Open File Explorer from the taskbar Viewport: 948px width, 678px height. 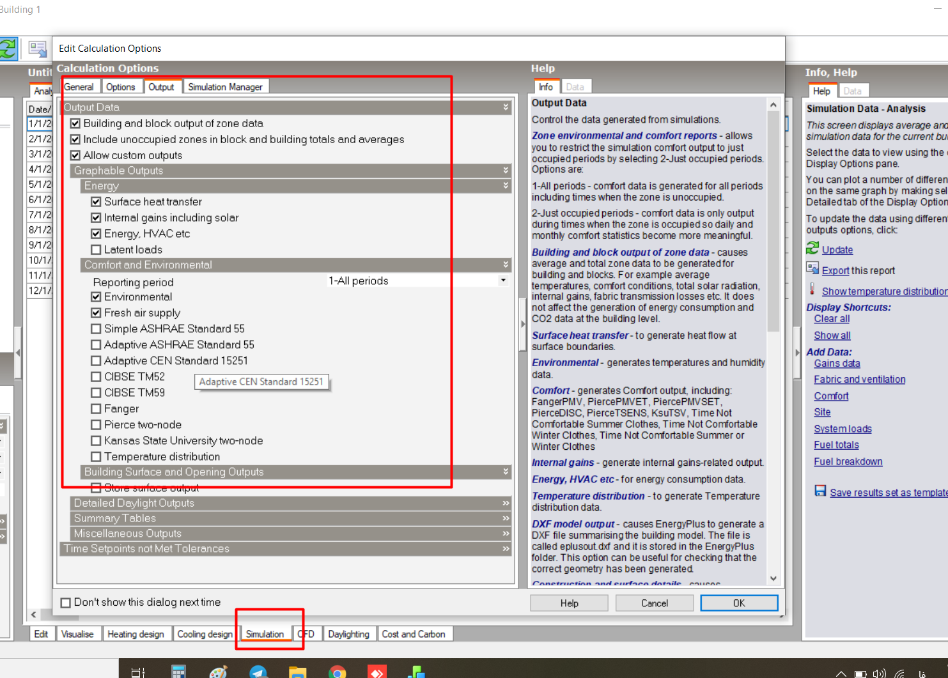(297, 672)
